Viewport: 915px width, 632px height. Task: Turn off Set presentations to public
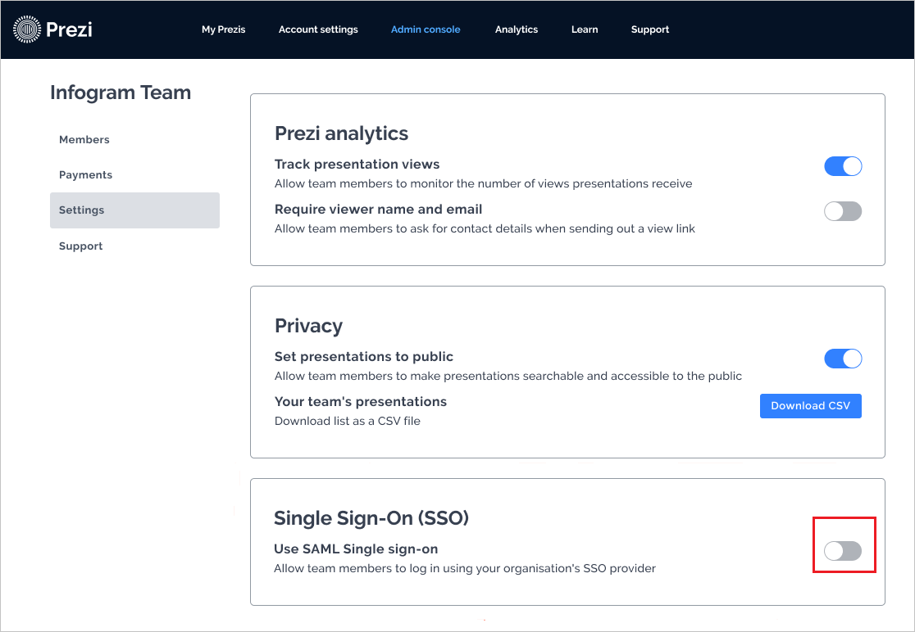point(843,359)
